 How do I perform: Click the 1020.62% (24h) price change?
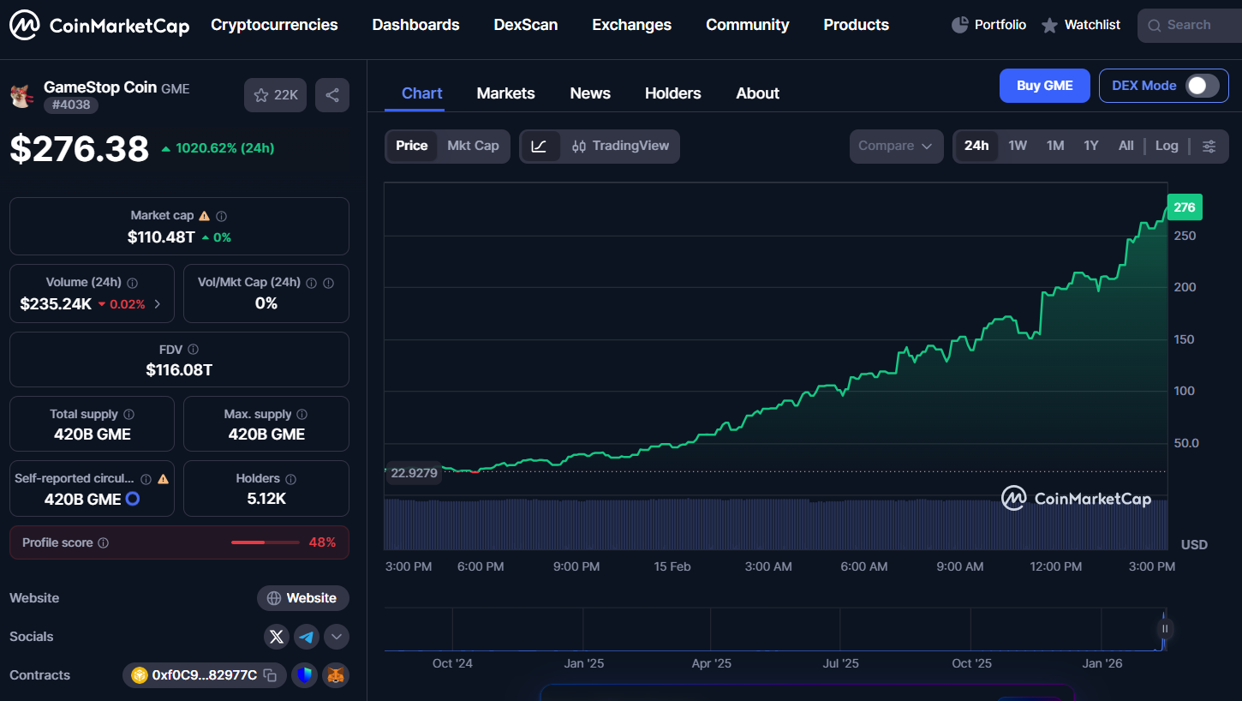[218, 148]
